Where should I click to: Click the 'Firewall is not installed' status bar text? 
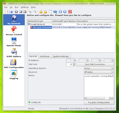[87, 109]
